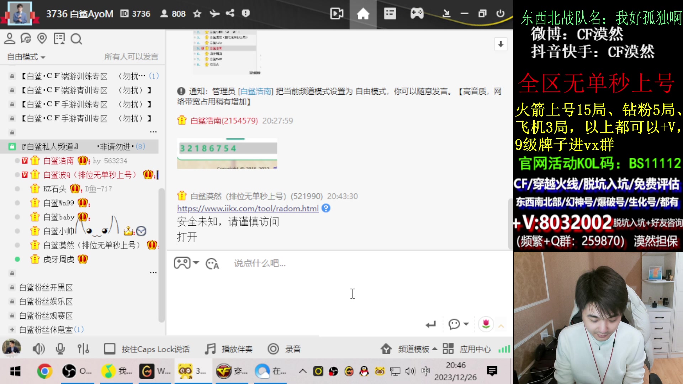
Task: Open the 32186754 captcha image thumbnail
Action: pos(227,153)
